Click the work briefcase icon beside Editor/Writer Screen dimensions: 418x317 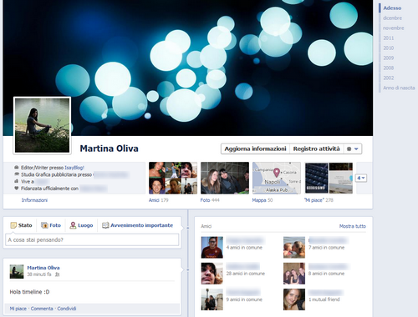pos(17,168)
